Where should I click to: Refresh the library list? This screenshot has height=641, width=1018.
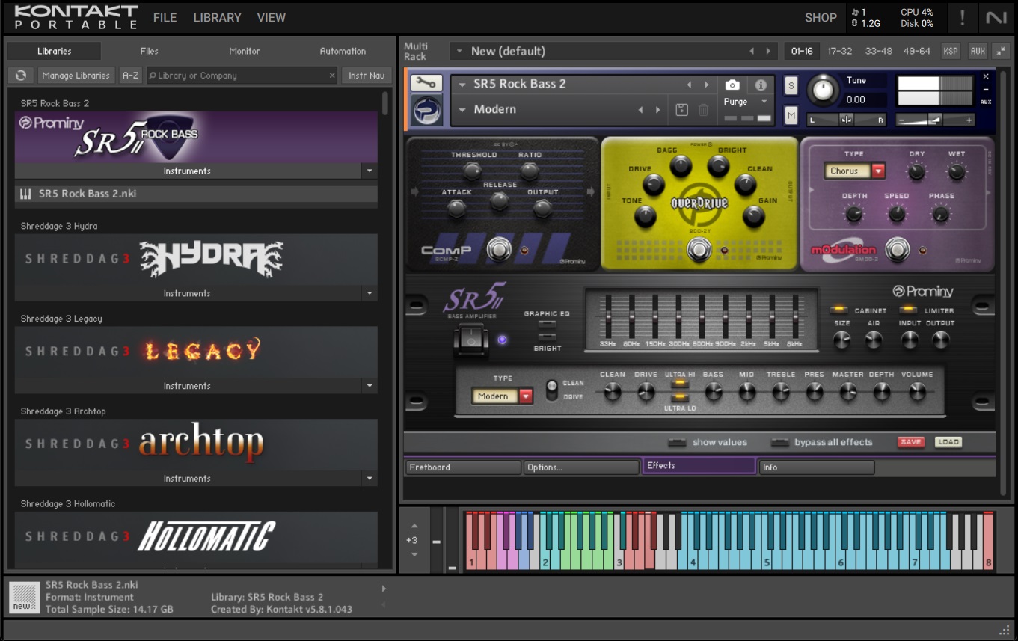21,76
